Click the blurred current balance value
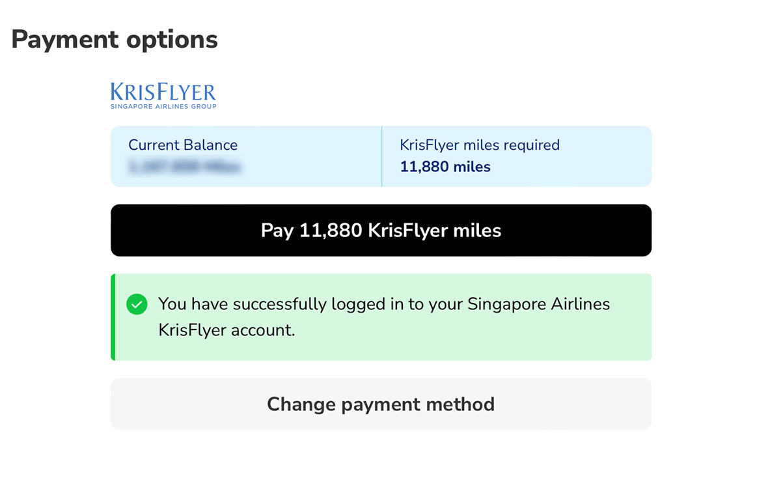Screen dimensions: 781x478 [185, 167]
